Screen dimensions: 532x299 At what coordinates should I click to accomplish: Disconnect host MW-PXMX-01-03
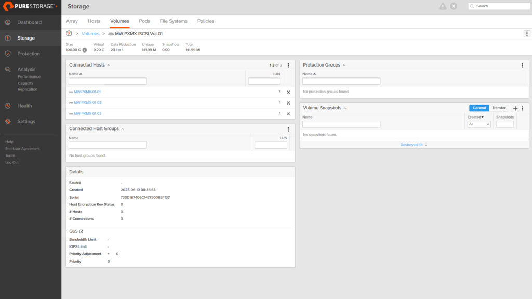288,114
